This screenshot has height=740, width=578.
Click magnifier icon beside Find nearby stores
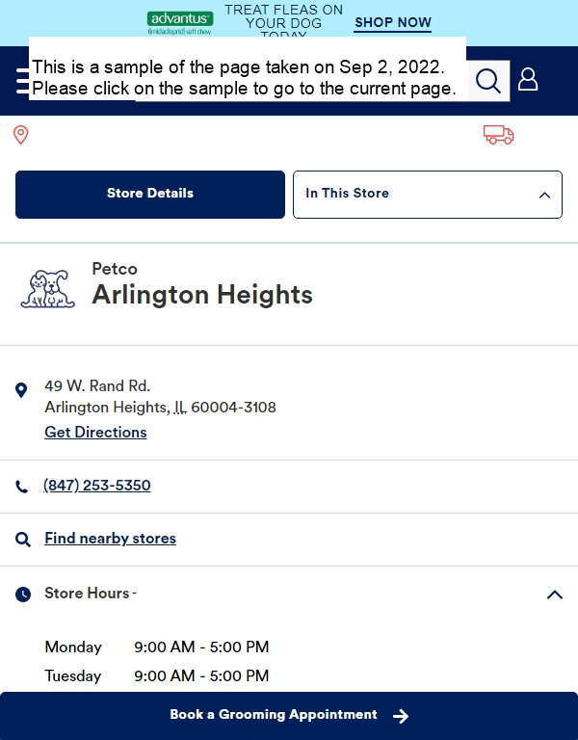click(x=23, y=540)
